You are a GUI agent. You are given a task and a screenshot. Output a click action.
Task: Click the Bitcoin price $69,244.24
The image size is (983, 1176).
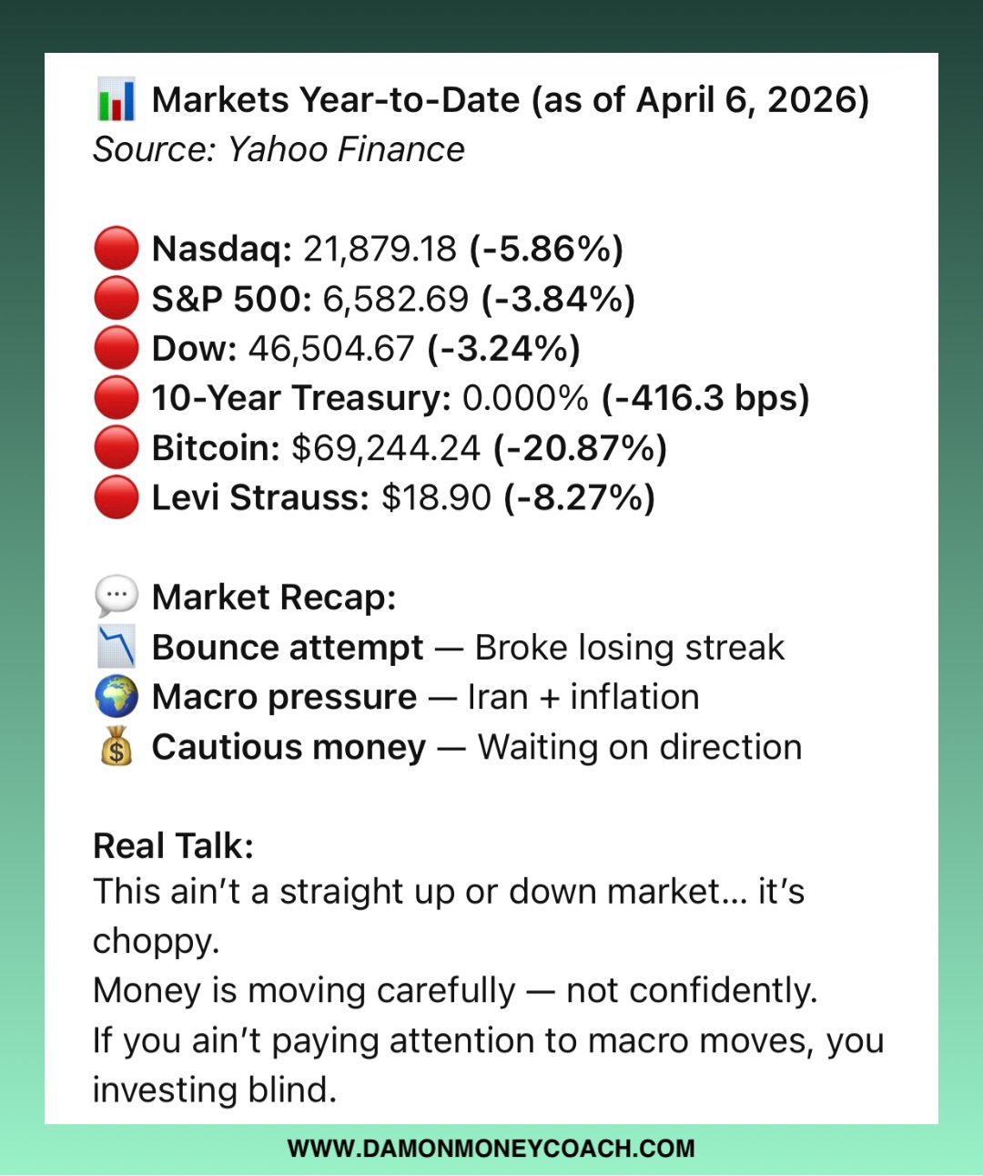[x=385, y=448]
